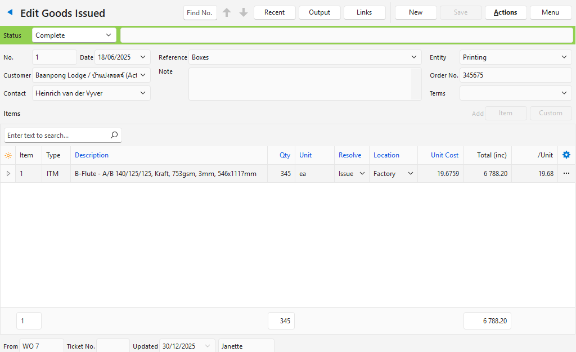Image resolution: width=576 pixels, height=352 pixels.
Task: Go to previous record with up arrow
Action: 227,12
